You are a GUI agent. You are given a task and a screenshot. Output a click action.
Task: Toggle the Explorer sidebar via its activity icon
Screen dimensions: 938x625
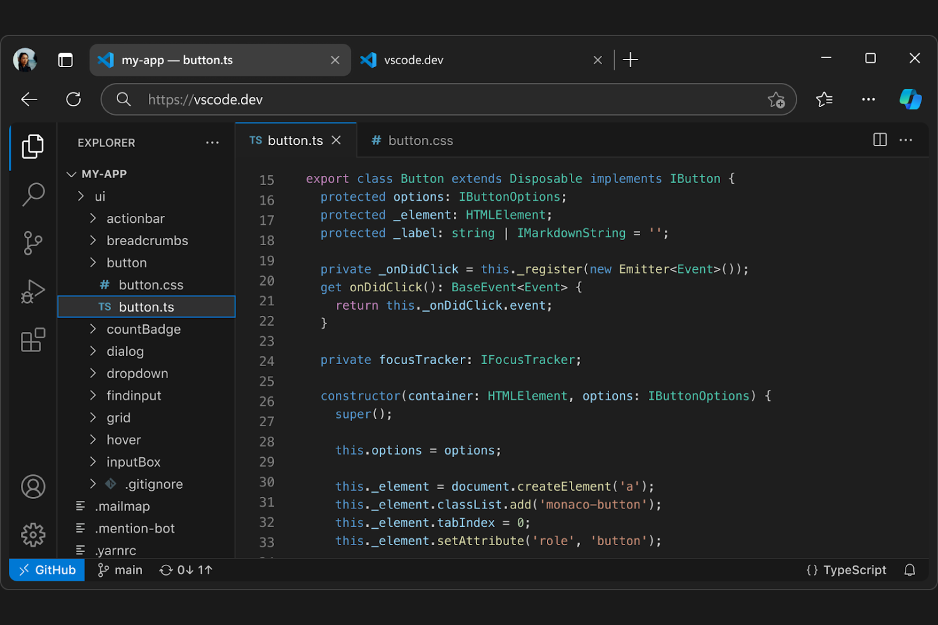[33, 147]
